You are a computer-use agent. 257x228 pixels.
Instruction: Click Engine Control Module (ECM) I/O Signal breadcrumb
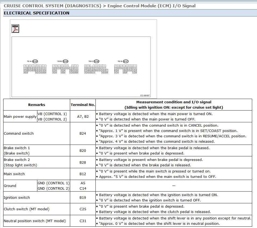click(x=151, y=6)
